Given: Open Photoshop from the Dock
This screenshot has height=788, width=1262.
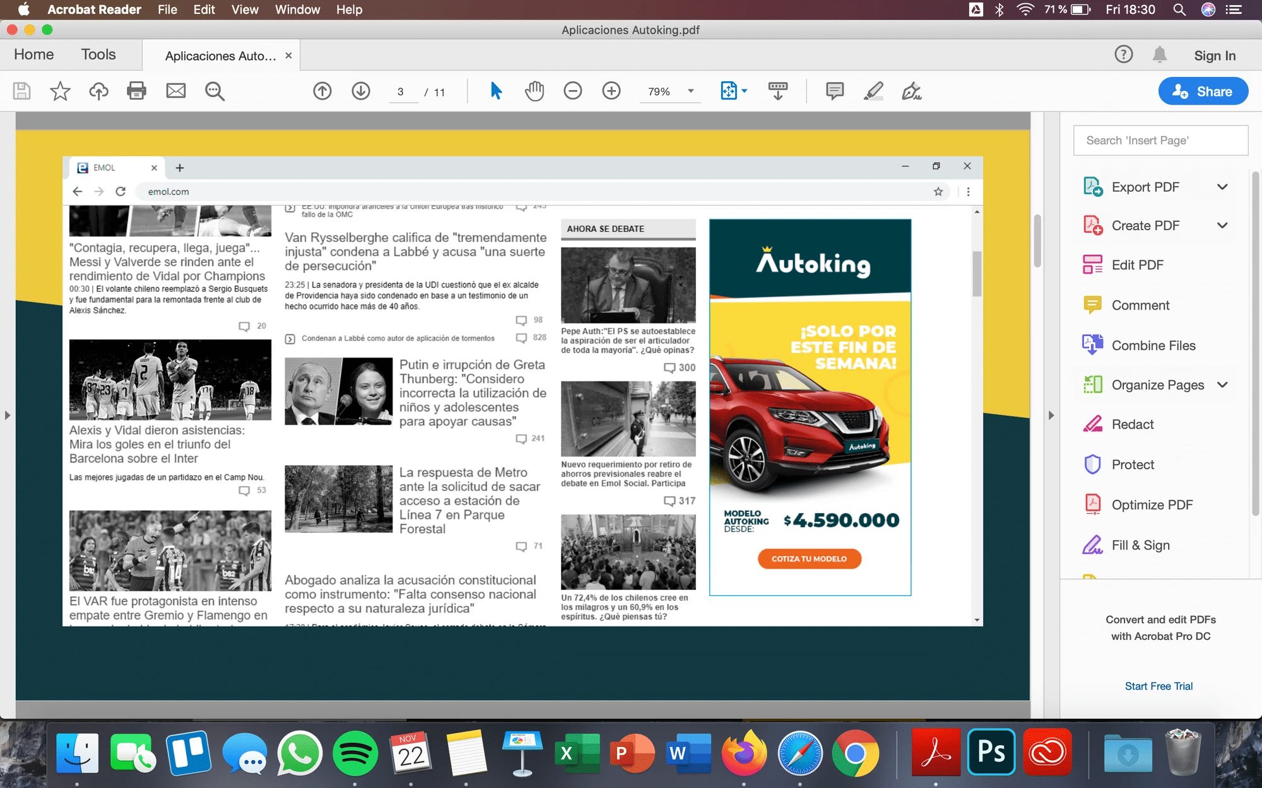Looking at the screenshot, I should [991, 752].
